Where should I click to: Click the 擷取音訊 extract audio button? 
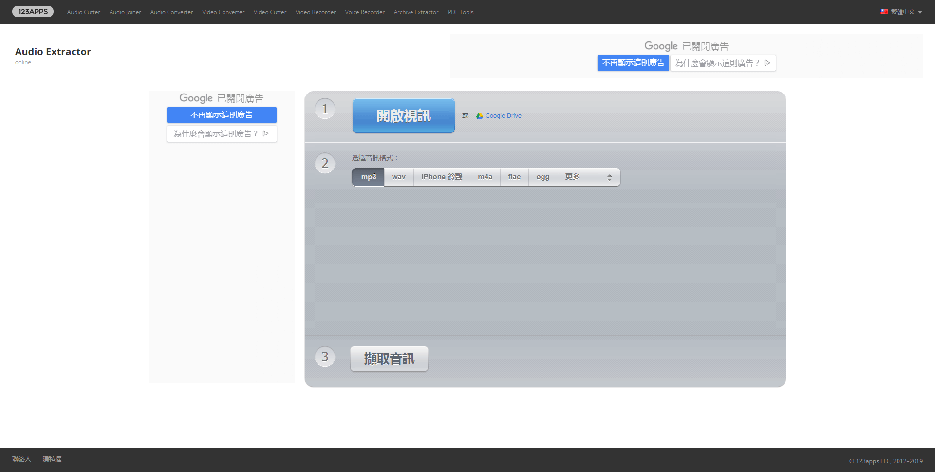click(389, 359)
